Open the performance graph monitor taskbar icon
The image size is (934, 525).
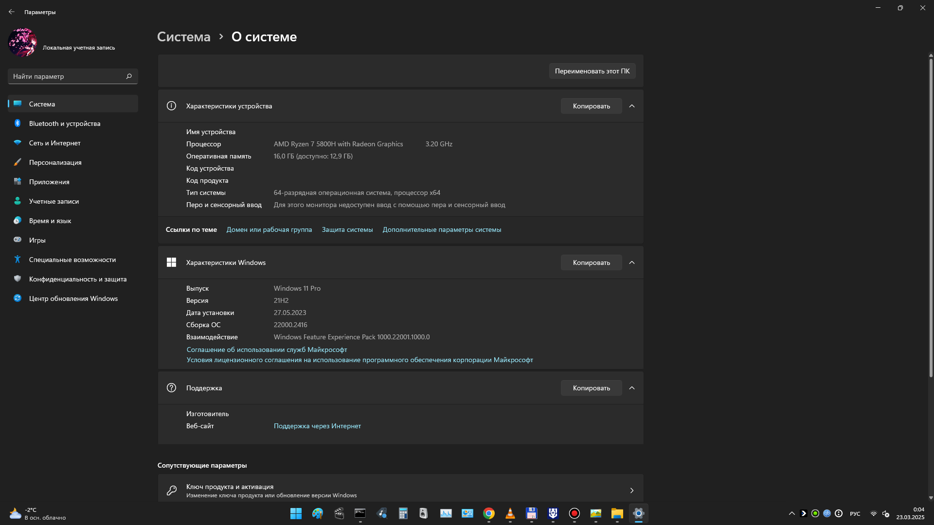pos(446,513)
